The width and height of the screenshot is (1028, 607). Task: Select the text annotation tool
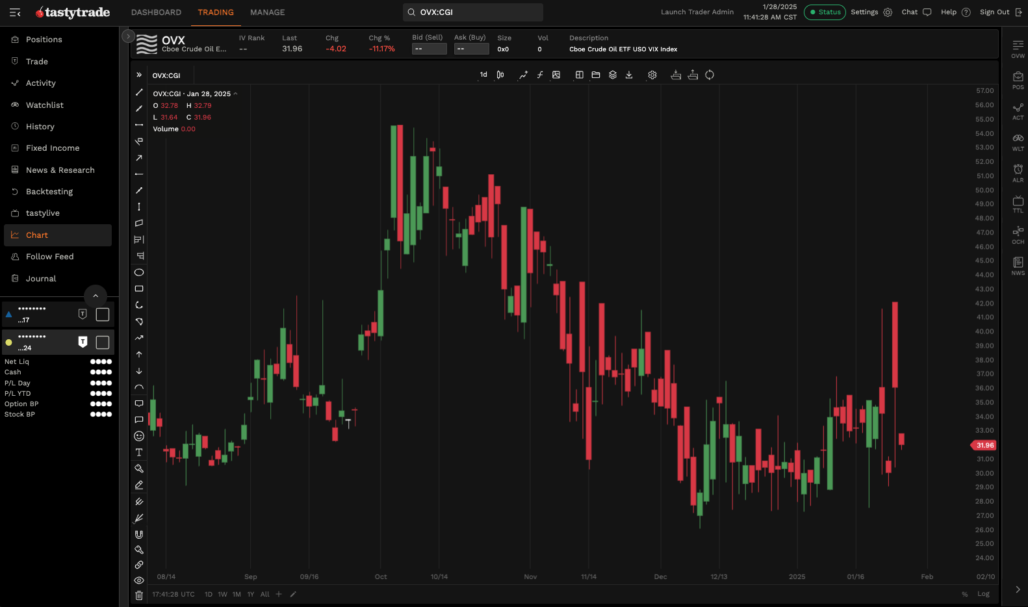click(139, 452)
